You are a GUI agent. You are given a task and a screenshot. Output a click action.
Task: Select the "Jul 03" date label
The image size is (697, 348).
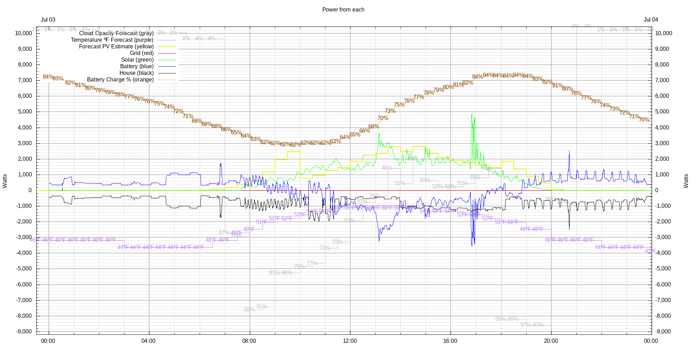48,20
